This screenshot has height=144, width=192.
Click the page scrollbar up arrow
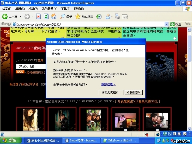[x=189, y=29]
